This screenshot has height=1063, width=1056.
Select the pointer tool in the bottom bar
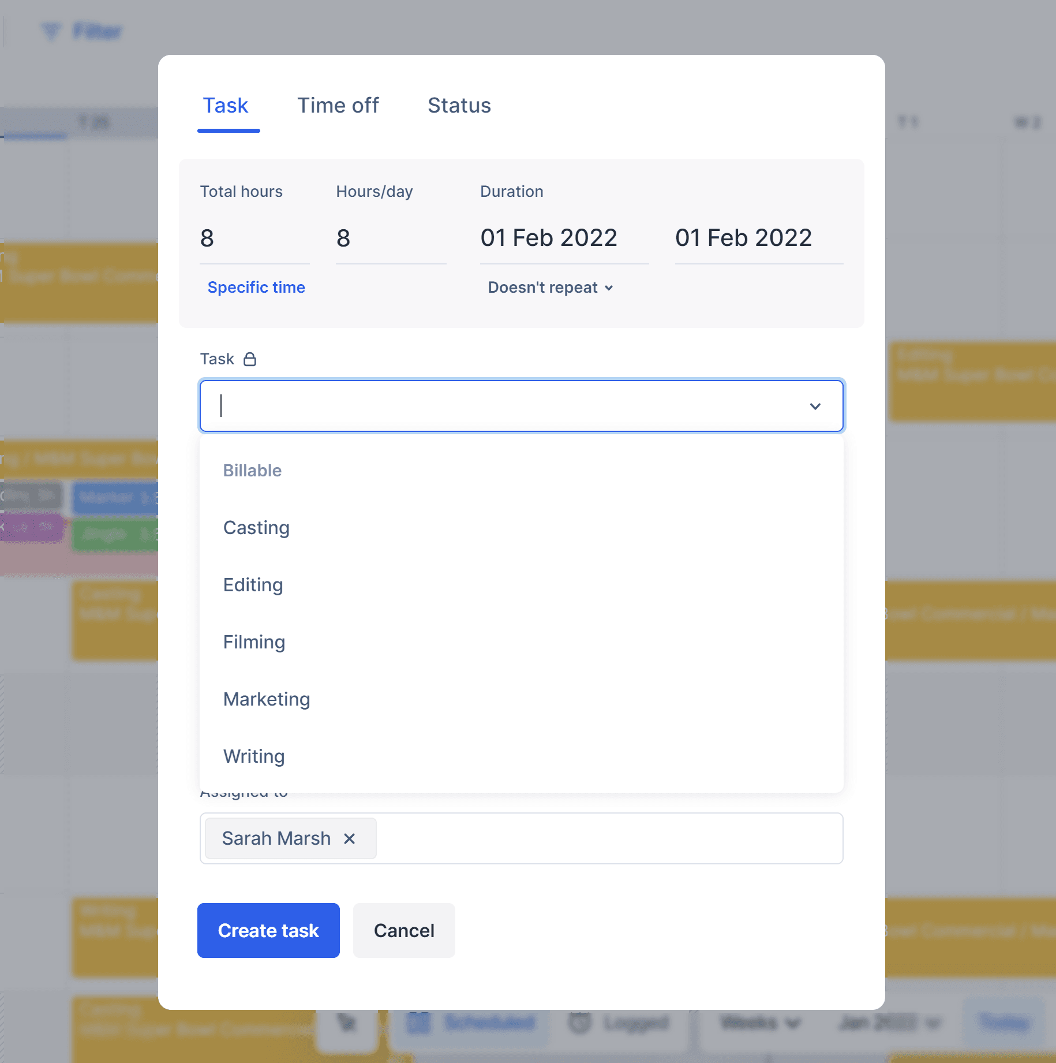click(346, 1023)
